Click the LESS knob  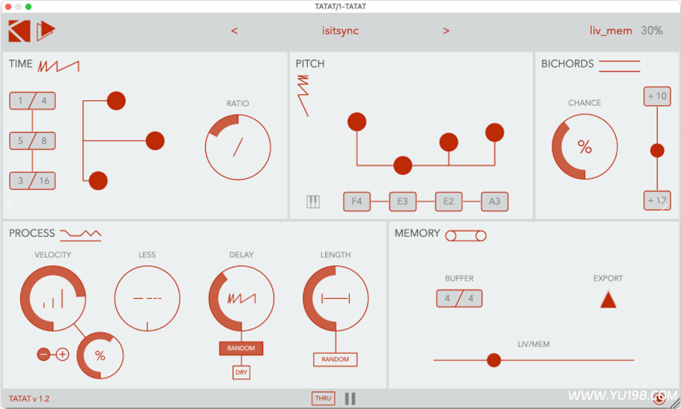pos(148,299)
